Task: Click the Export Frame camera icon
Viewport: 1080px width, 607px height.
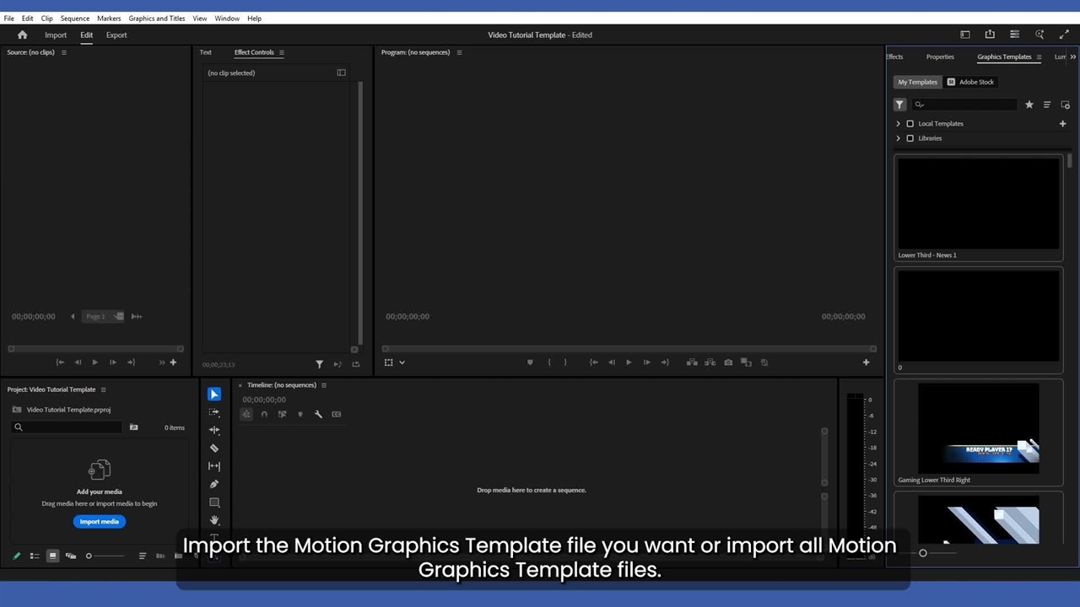Action: pyautogui.click(x=728, y=363)
